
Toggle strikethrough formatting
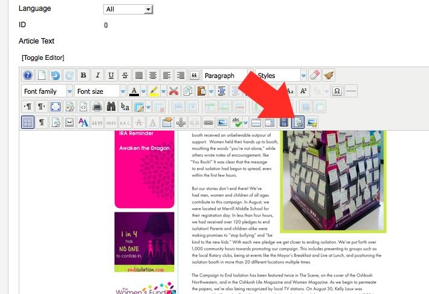pyautogui.click(x=125, y=76)
